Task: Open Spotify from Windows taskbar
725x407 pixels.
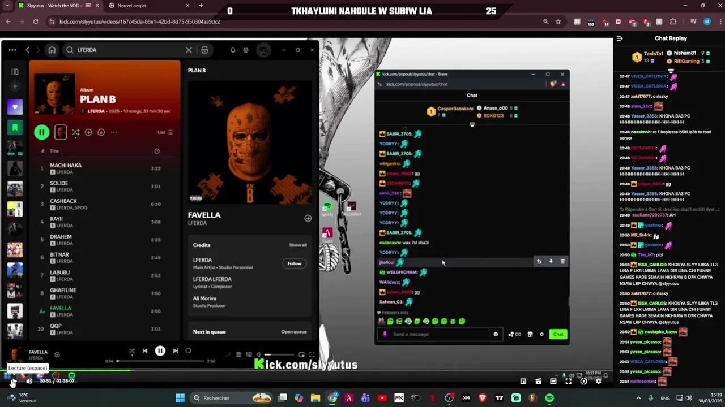Action: point(549,398)
